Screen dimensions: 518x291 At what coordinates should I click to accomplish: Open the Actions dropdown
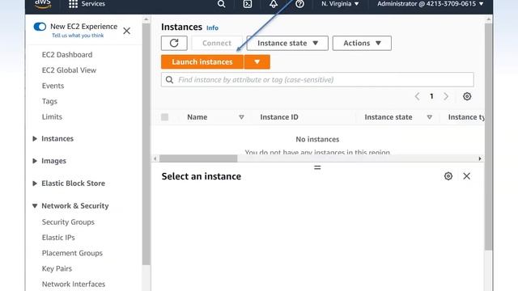tap(362, 43)
